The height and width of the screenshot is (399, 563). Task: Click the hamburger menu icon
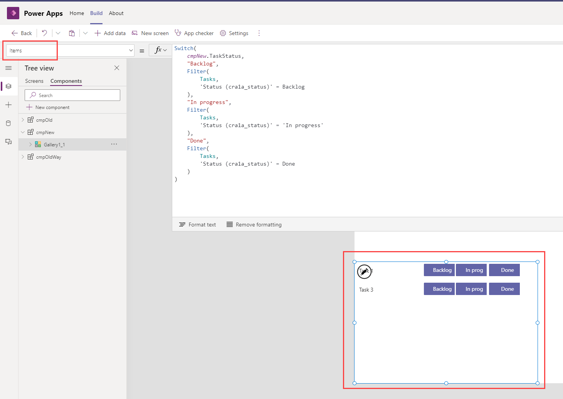[8, 68]
